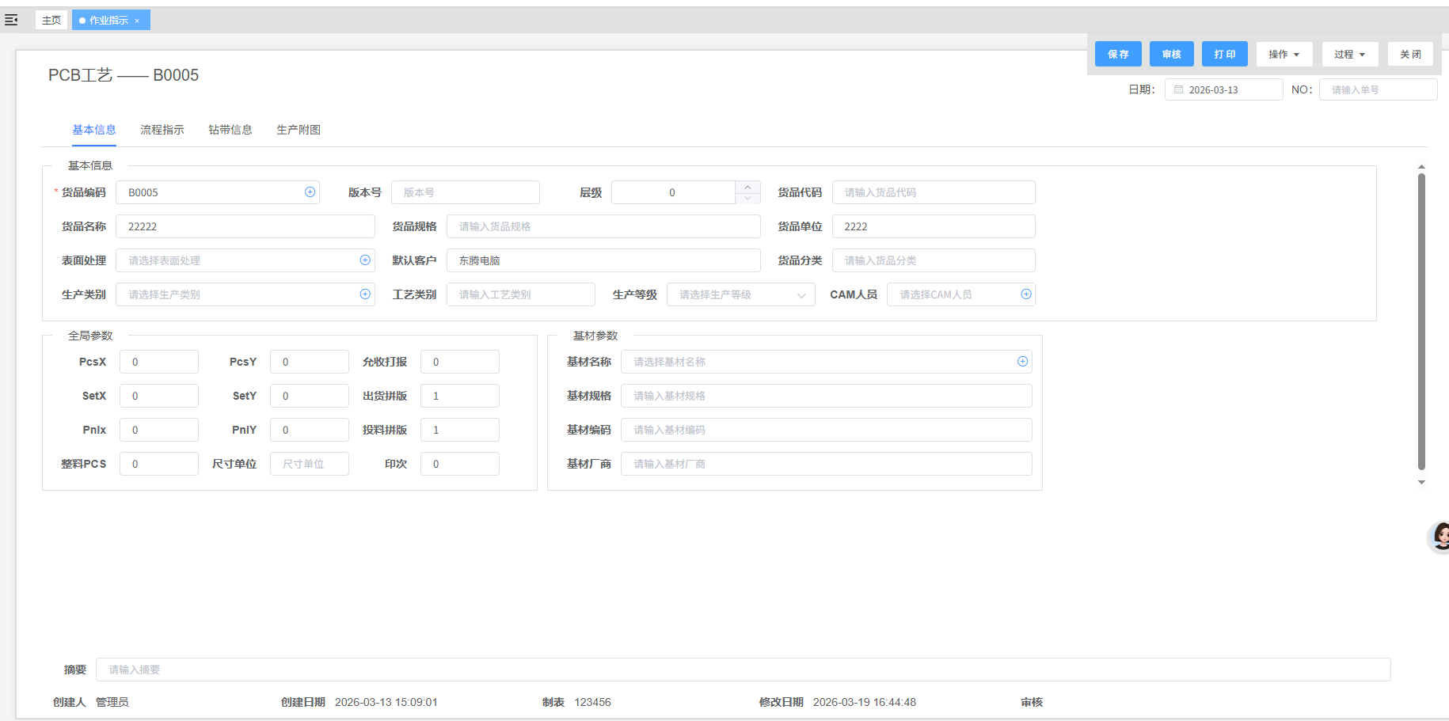Switch to the 流程指示 tab
Screen dimensions: 1449x721
coord(162,130)
